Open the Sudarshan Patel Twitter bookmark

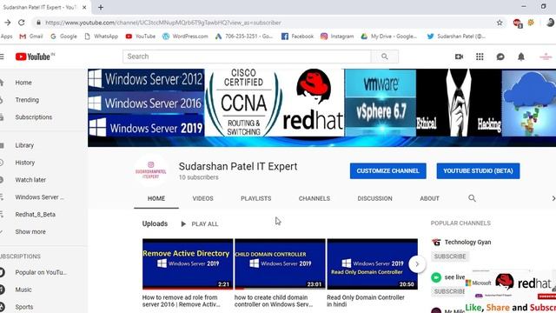tap(456, 37)
